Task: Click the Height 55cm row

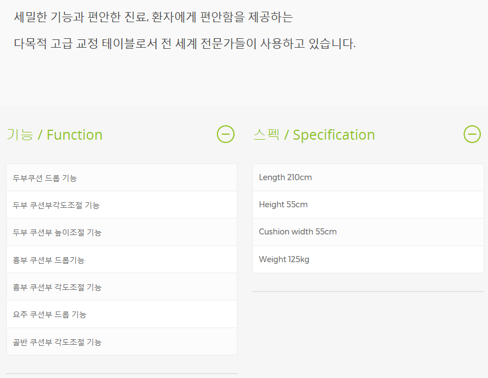Action: pos(368,205)
